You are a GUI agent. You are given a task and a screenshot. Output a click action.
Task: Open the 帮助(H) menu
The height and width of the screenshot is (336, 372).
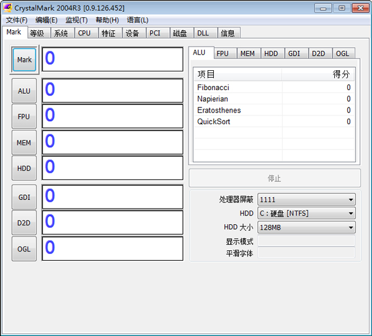click(107, 20)
